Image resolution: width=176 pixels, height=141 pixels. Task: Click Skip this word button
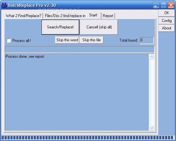point(67,40)
